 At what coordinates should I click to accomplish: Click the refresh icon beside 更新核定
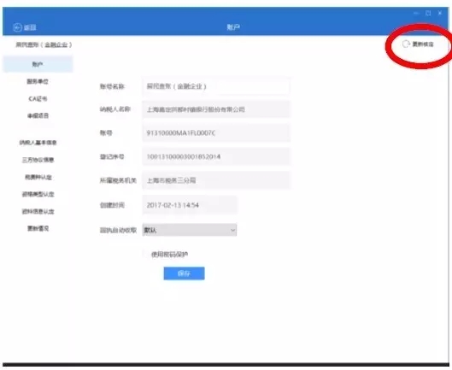406,44
